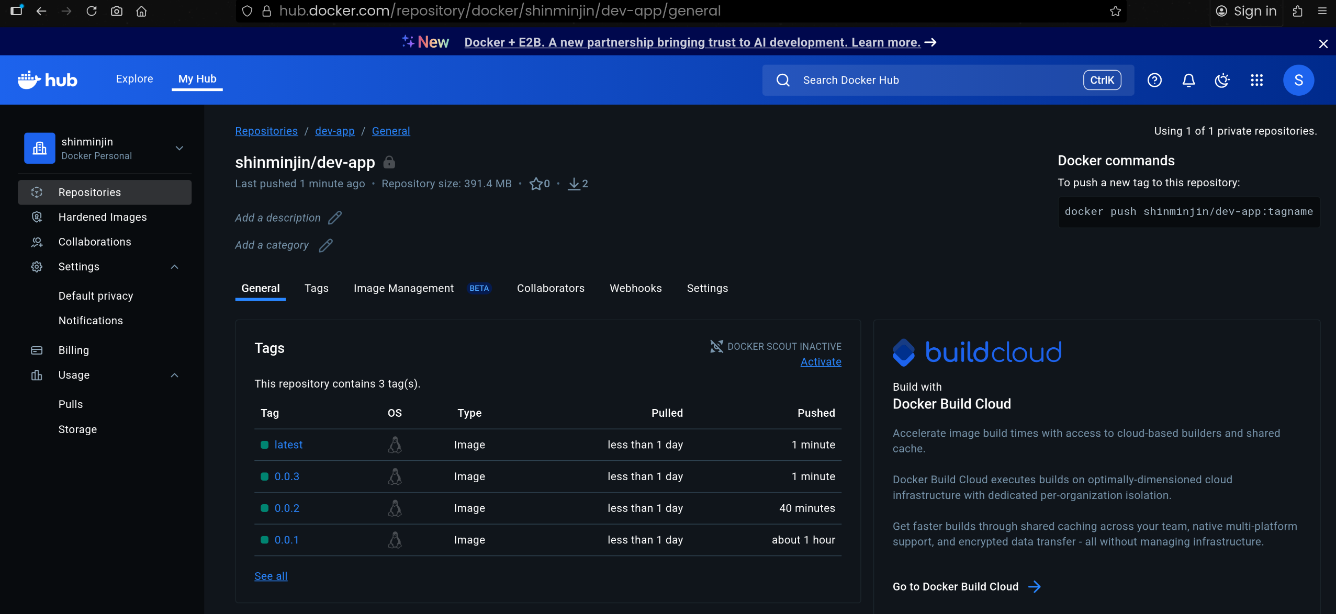Toggle the dark/light theme icon
The height and width of the screenshot is (614, 1336).
[x=1222, y=80]
